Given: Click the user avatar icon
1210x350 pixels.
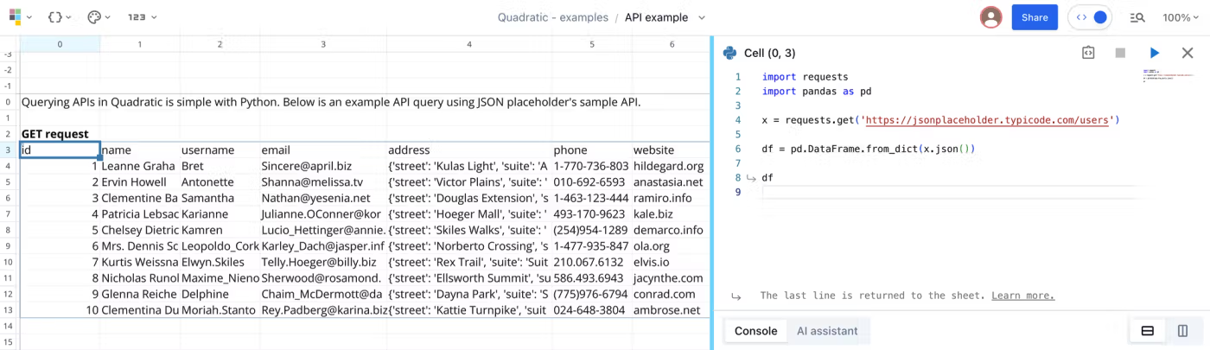Looking at the screenshot, I should (991, 17).
